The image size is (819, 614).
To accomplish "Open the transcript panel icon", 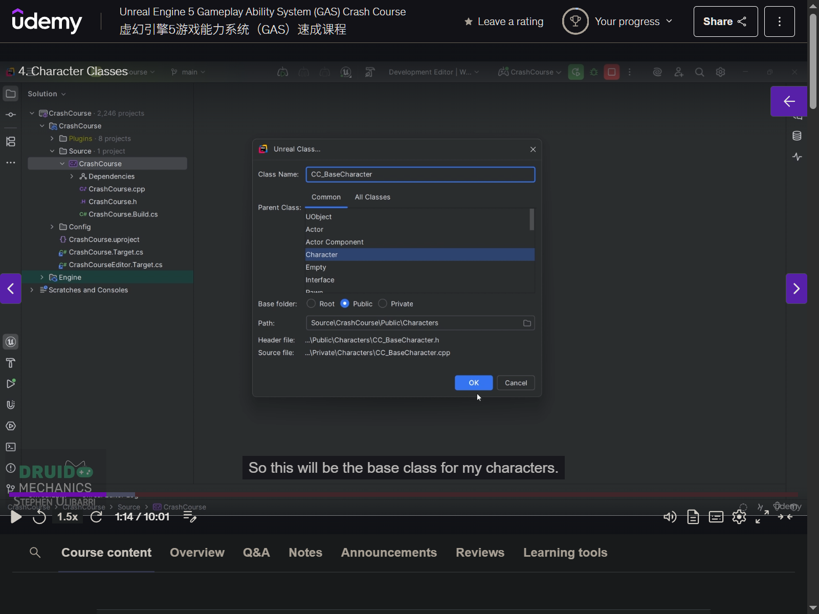I will [x=693, y=517].
